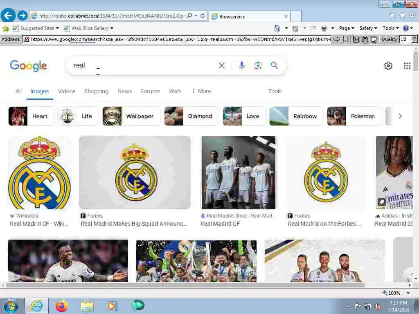Click the IE back arrow button

point(8,16)
